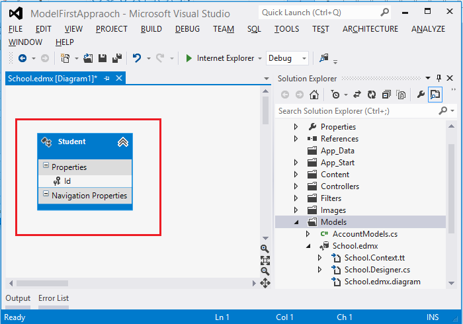Expand the Properties node in Solution Explorer
This screenshot has height=324, width=463.
pos(296,126)
